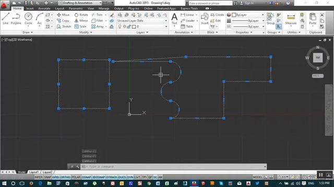Image resolution: width=334 pixels, height=187 pixels.
Task: Click the keyword search box
Action: pyautogui.click(x=210, y=3)
